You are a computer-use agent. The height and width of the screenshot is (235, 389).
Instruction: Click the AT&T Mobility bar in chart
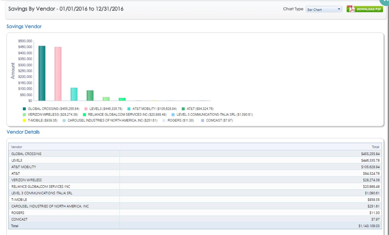74,94
